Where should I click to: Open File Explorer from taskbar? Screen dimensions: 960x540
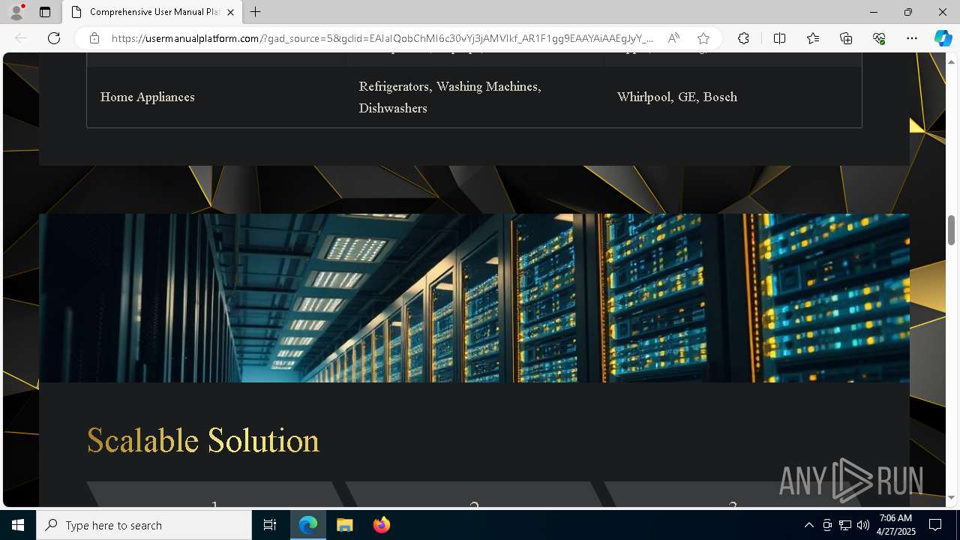coord(345,525)
